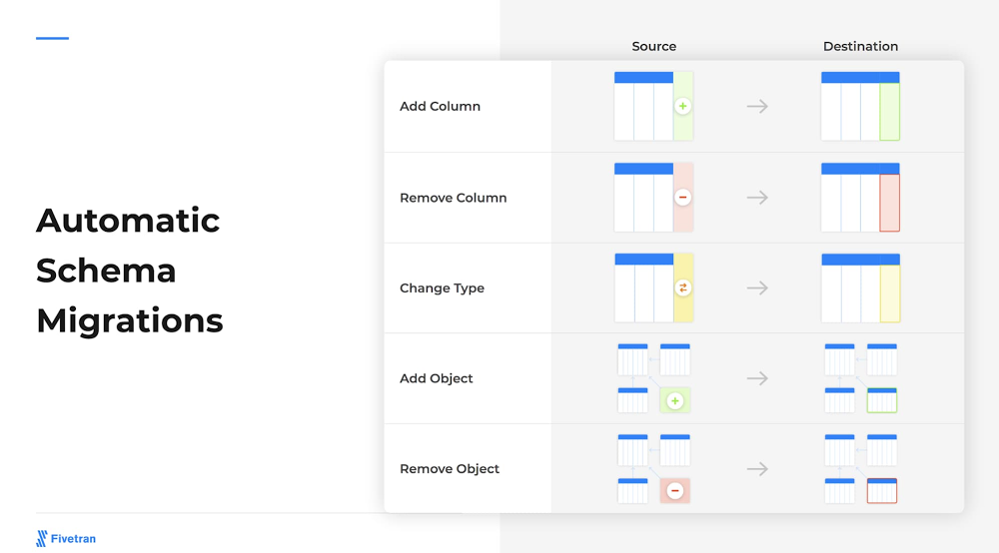Image resolution: width=999 pixels, height=553 pixels.
Task: Click the arrow in the Change Type row
Action: point(757,288)
